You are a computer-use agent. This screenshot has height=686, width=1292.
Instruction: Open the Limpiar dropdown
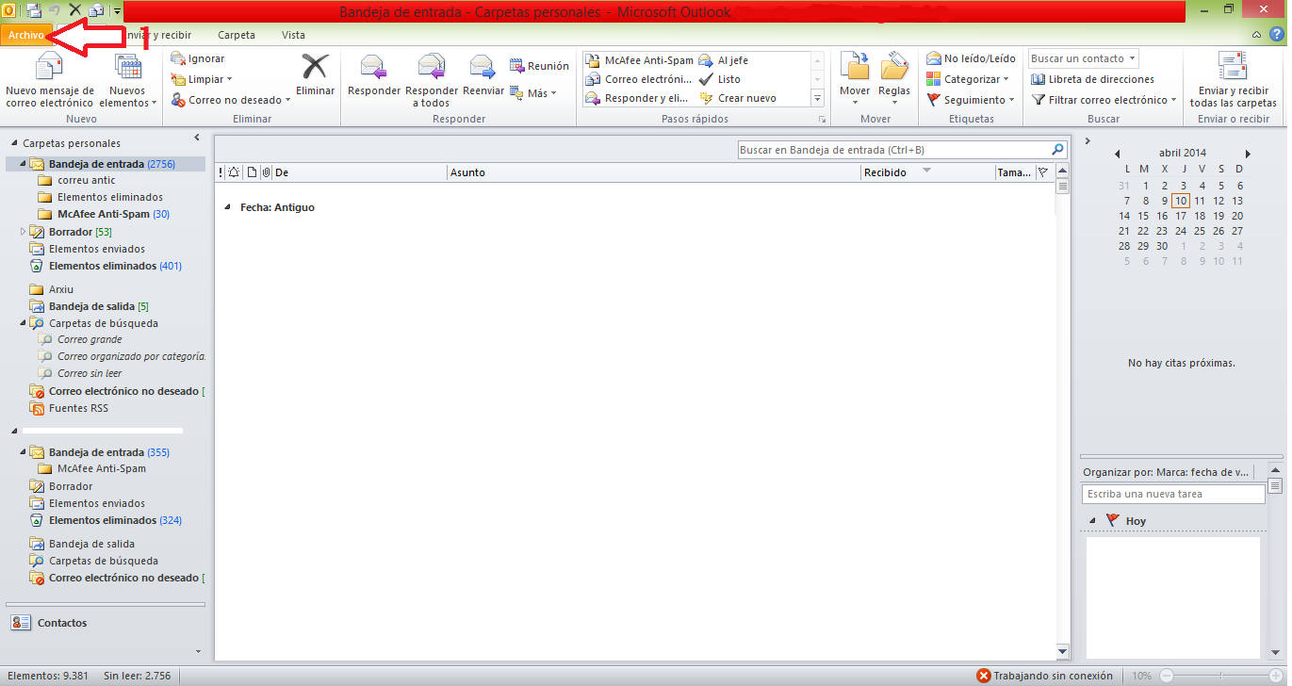pos(202,79)
